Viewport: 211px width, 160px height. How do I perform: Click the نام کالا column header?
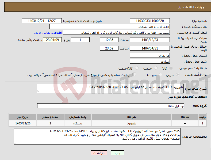pyautogui.click(x=131, y=117)
